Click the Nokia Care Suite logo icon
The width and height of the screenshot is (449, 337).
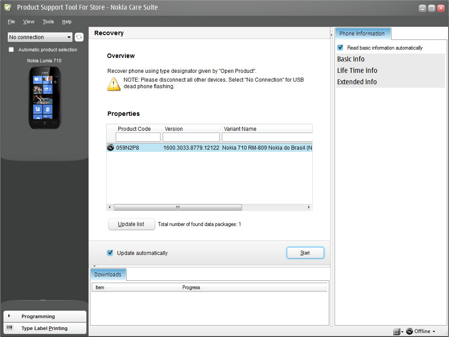(8, 7)
